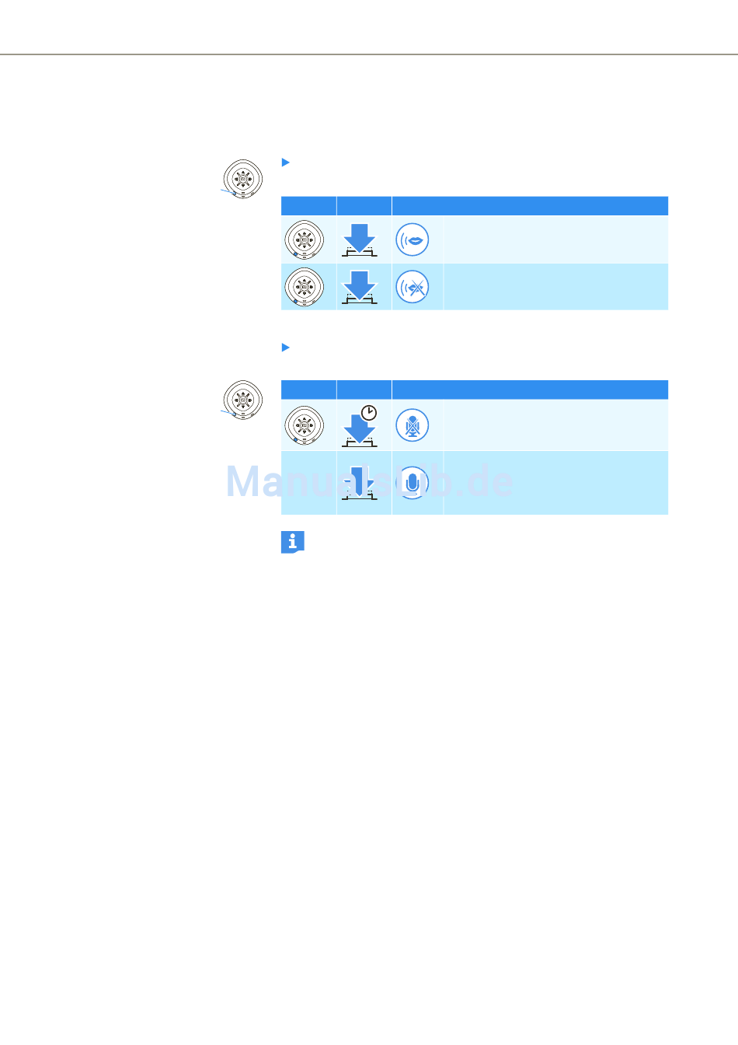Click the speakerphone image in voice-prompts-off row

305,287
